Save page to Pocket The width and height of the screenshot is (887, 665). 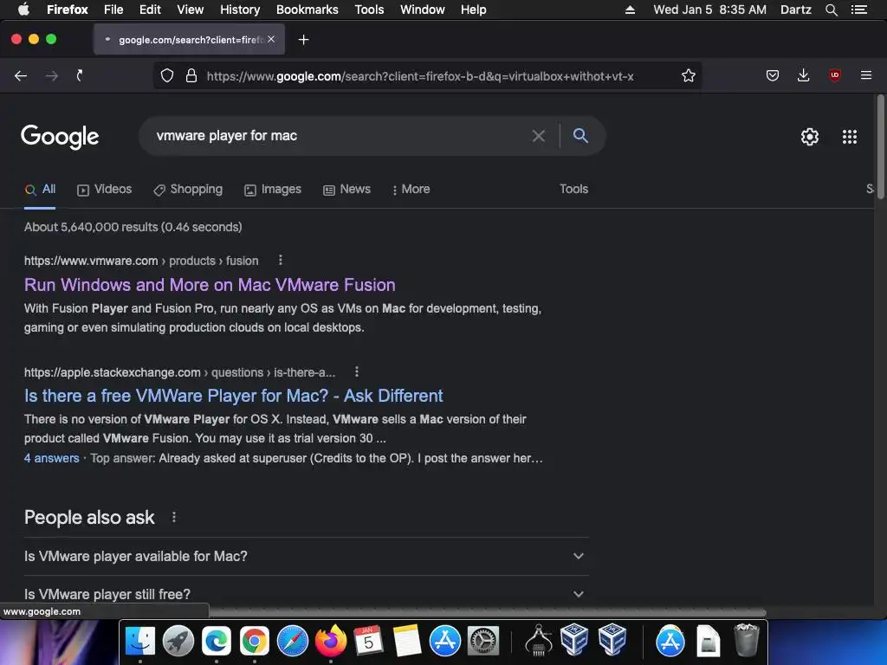(772, 75)
